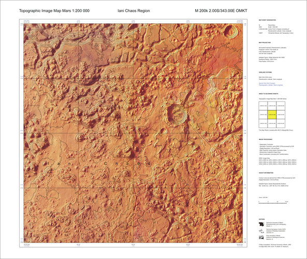Click the 'Free University of Berlin' editor text
307x259 pixels.
click(273, 236)
